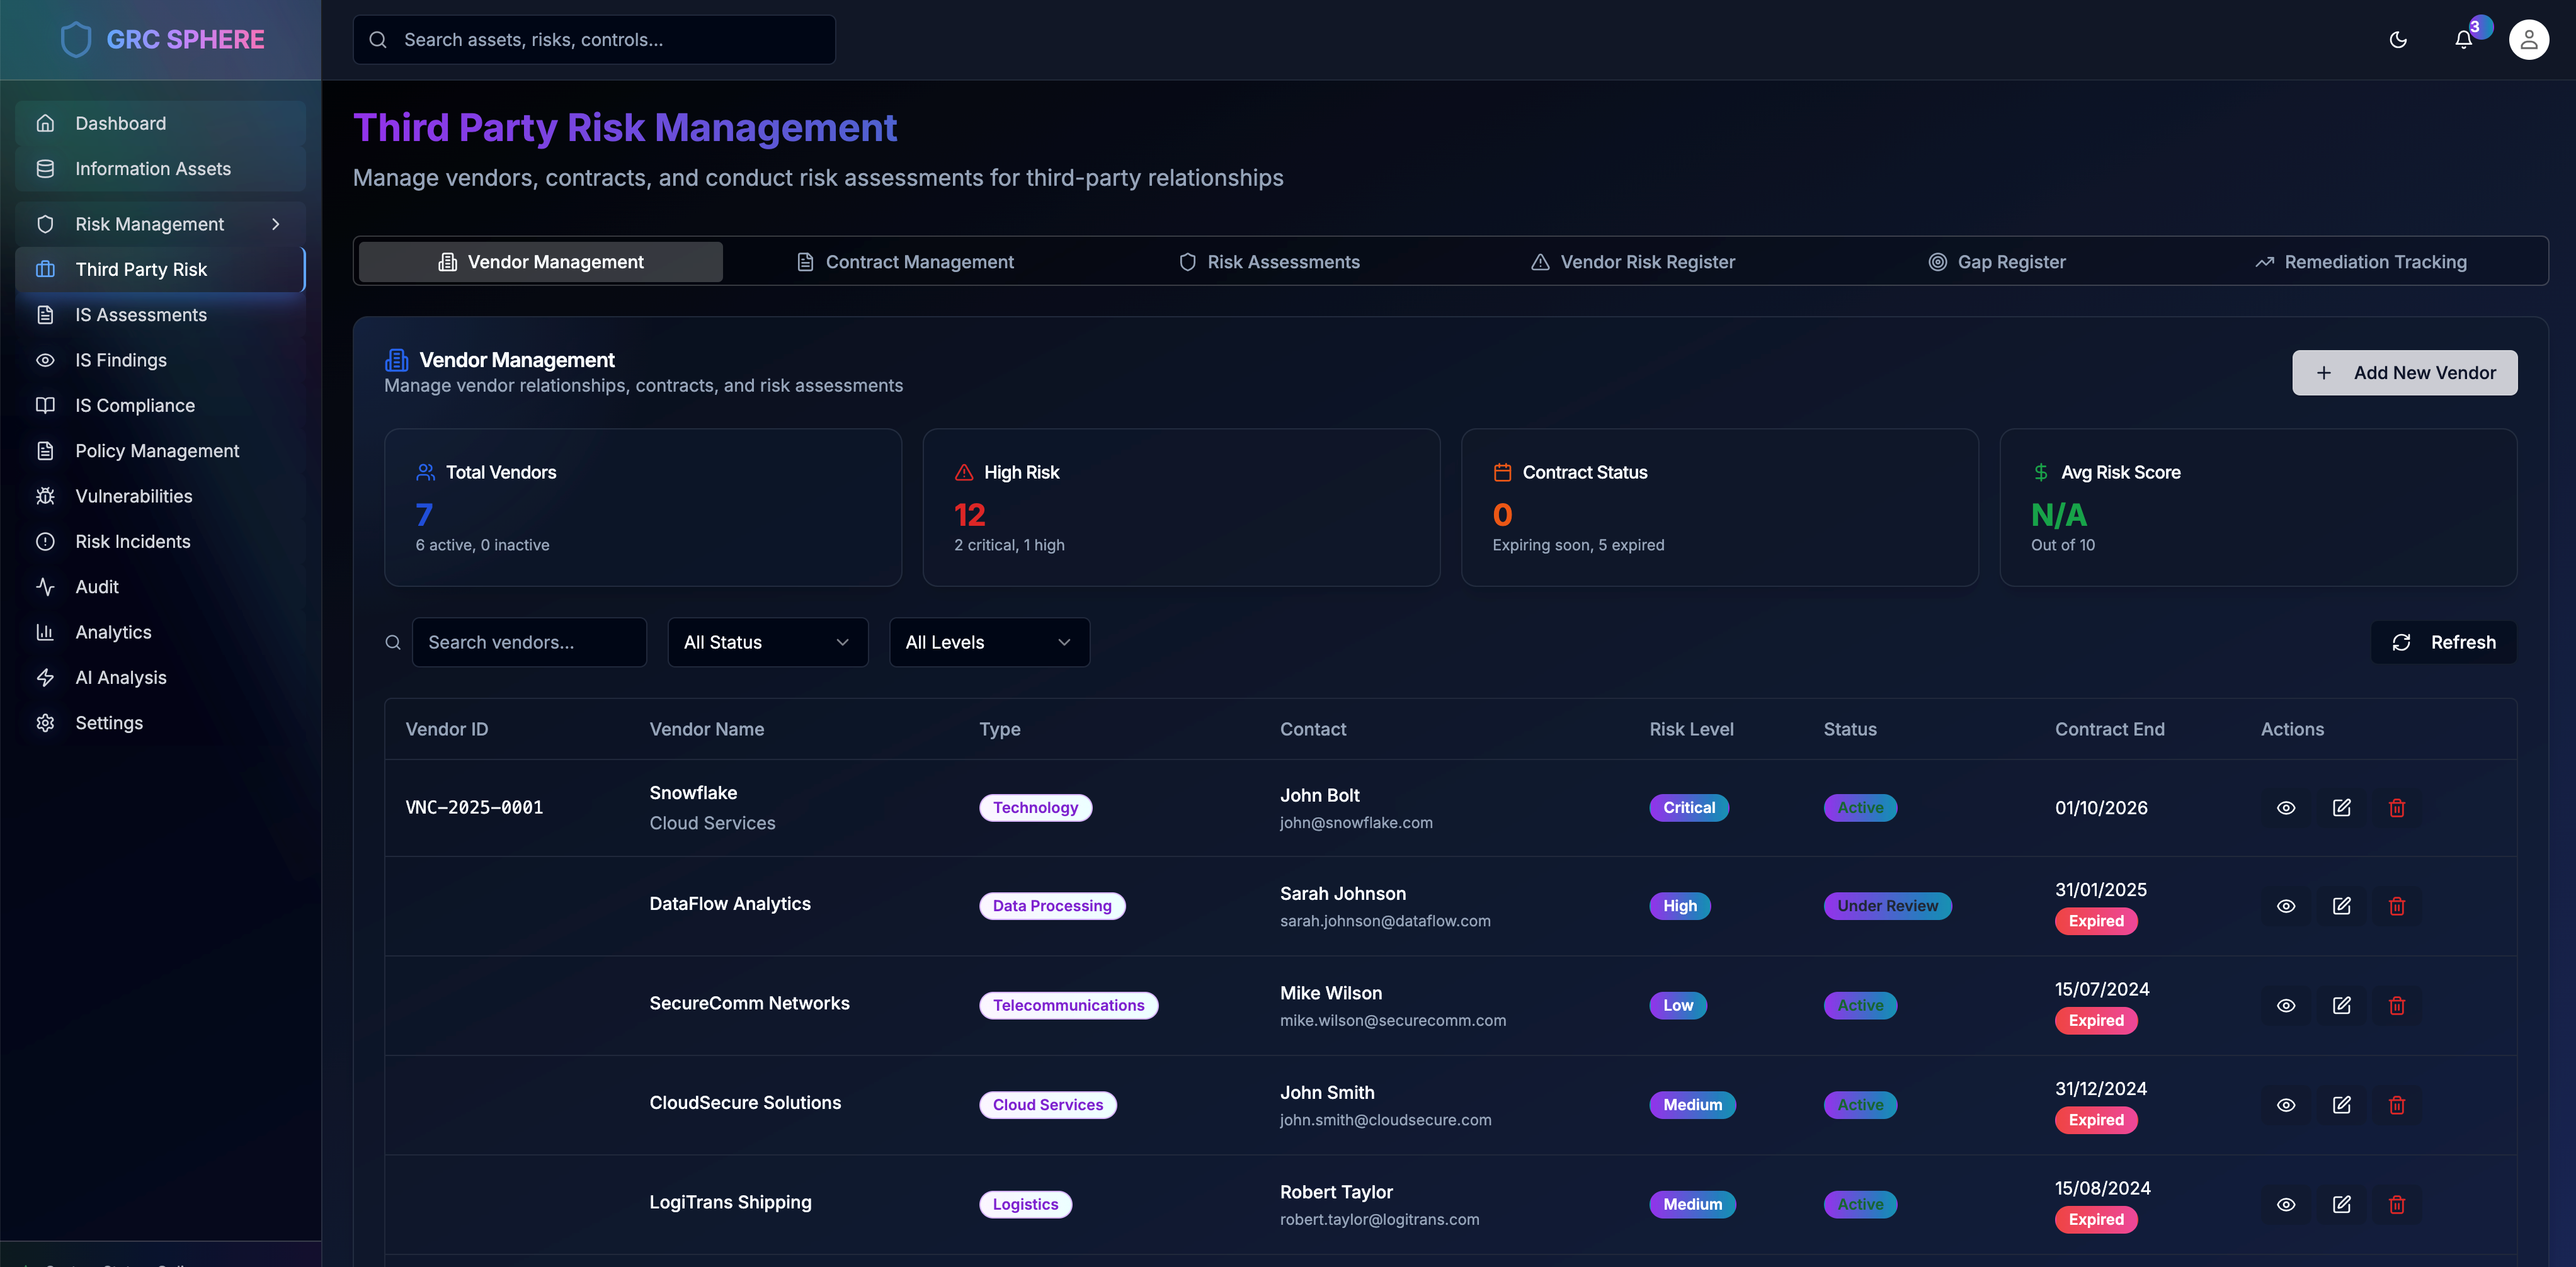Viewport: 2576px width, 1267px height.
Task: Edit the DataFlow Analytics vendor
Action: click(x=2341, y=906)
